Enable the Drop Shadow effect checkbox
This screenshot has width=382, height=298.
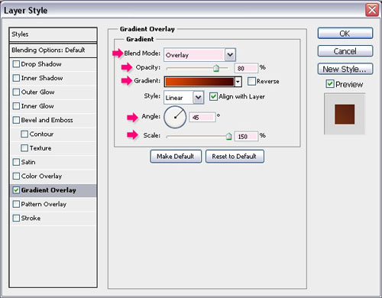(16, 64)
